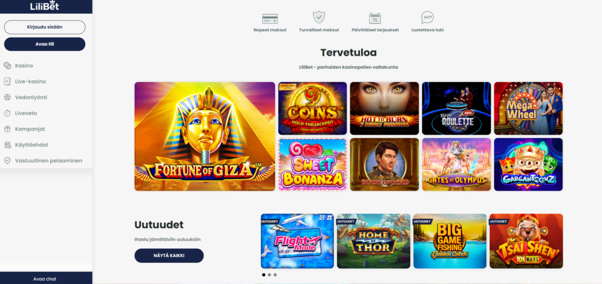This screenshot has width=602, height=284.
Task: Select the second carousel pagination dot
Action: point(269,275)
